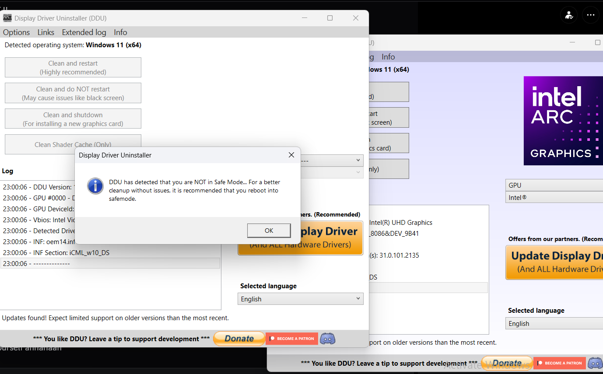603x374 pixels.
Task: Open the Info menu in back DDU window
Action: pos(388,57)
